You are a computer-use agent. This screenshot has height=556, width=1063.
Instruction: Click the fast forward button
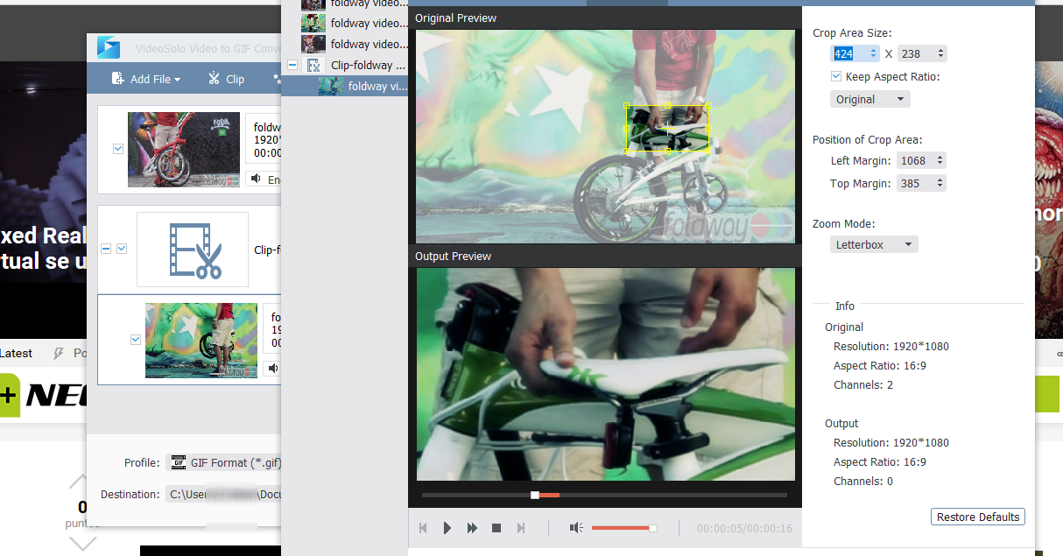472,528
